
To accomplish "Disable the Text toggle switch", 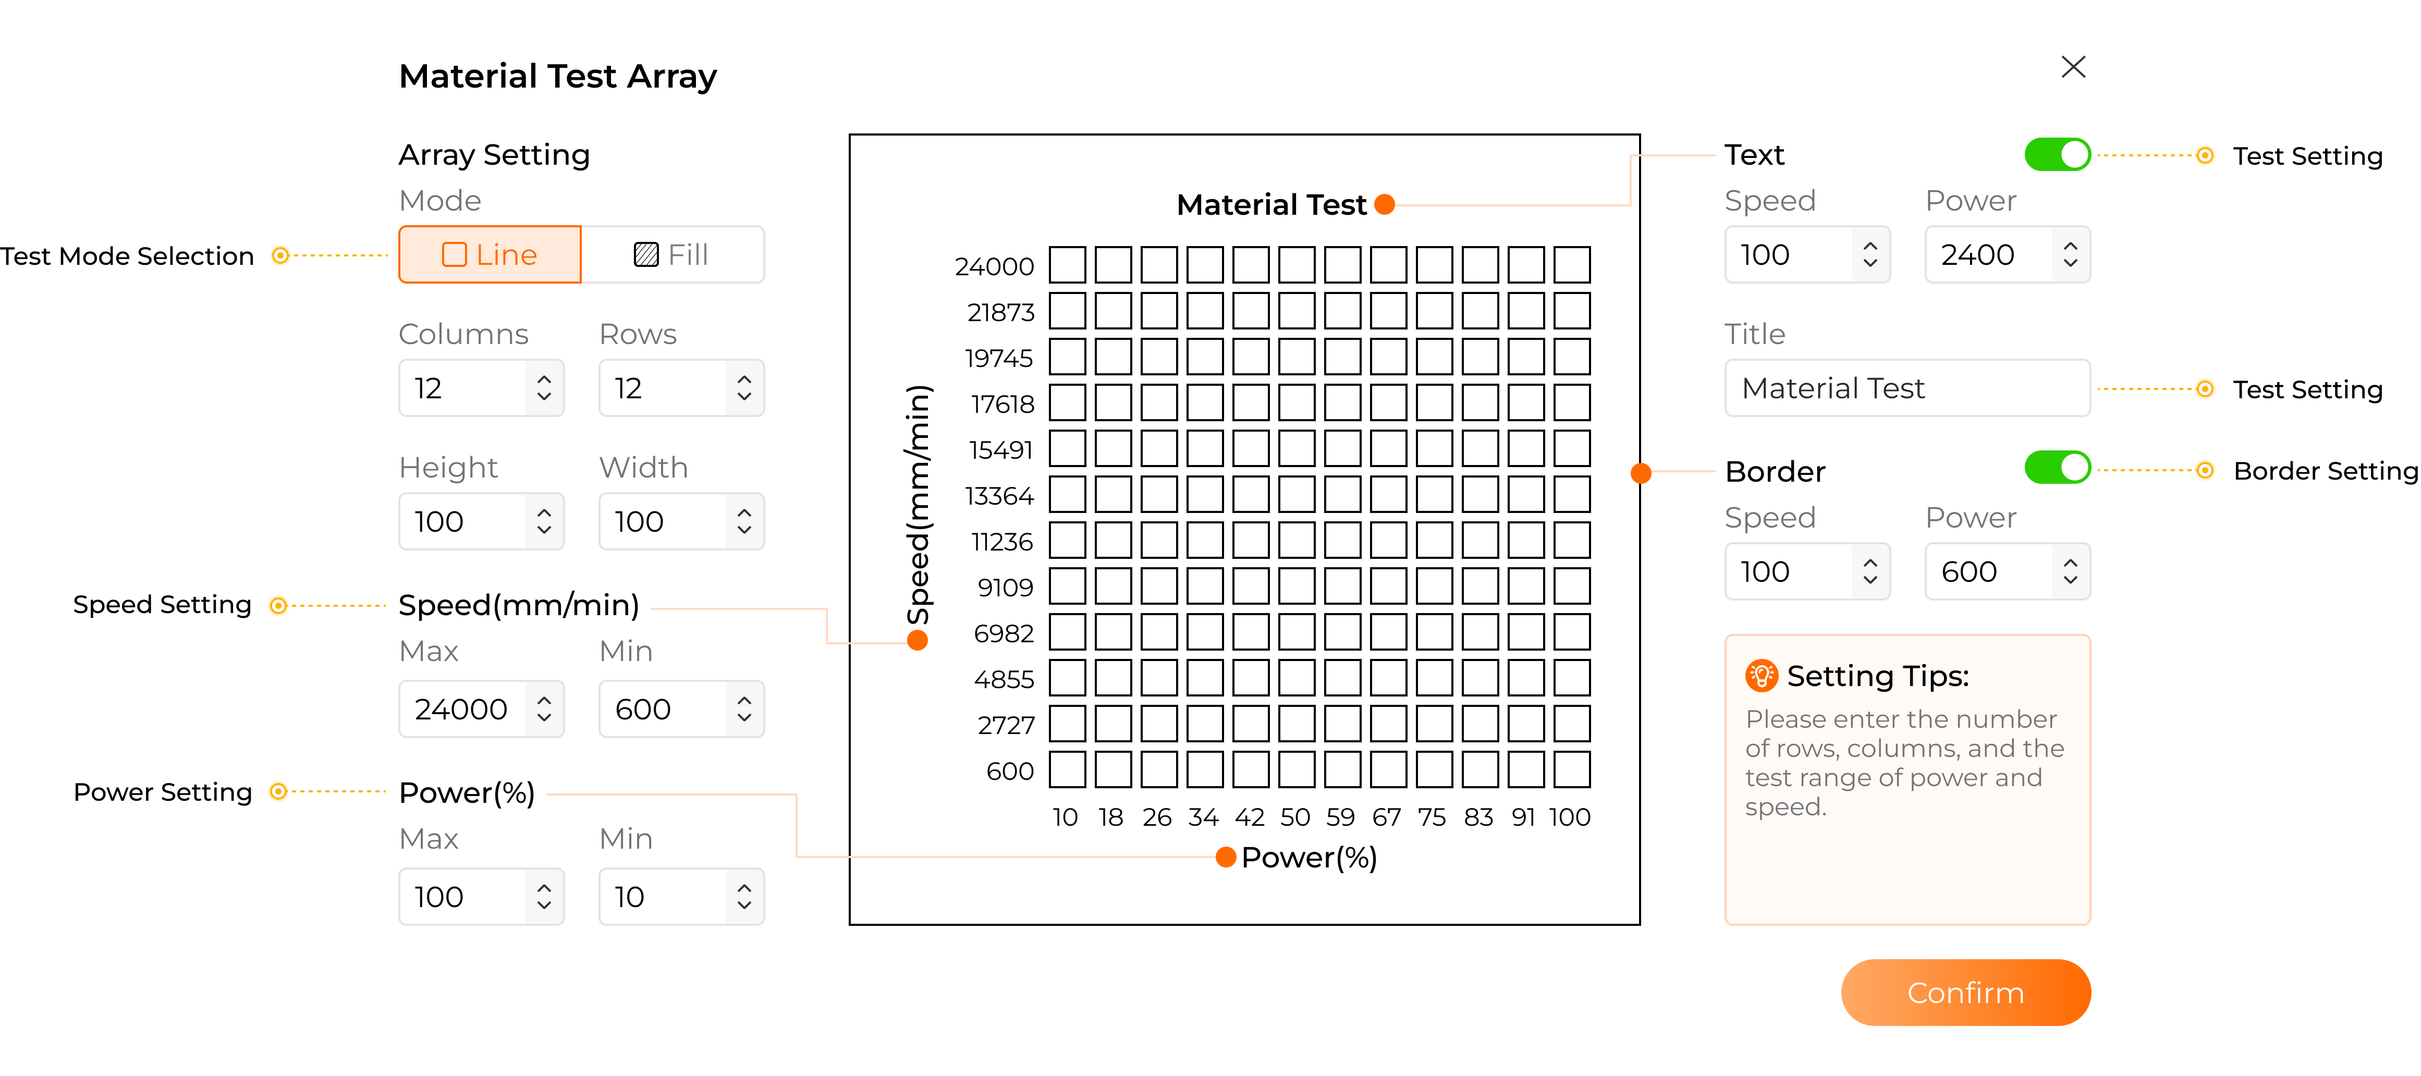I will coord(2057,155).
